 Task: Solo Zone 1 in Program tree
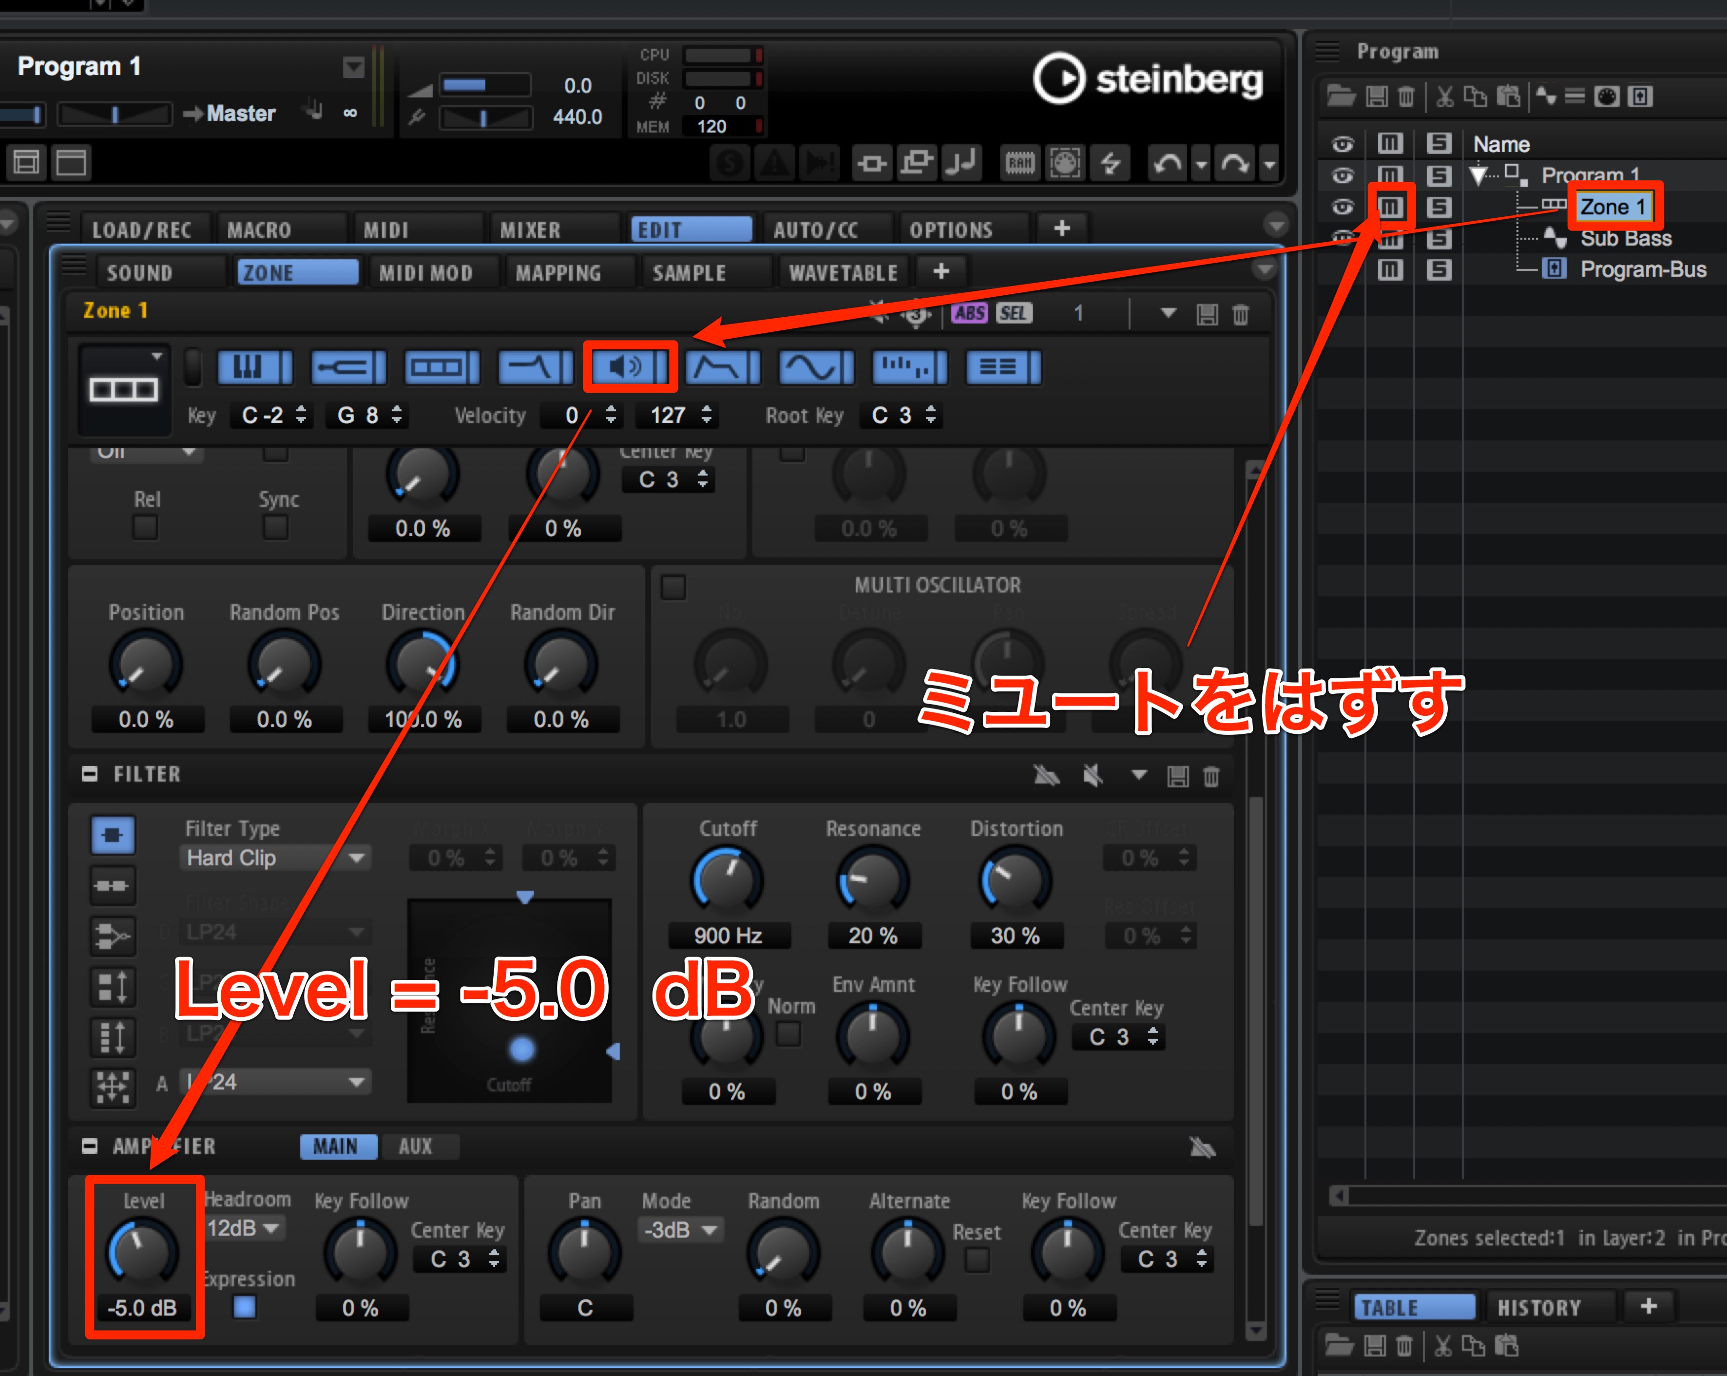1439,207
